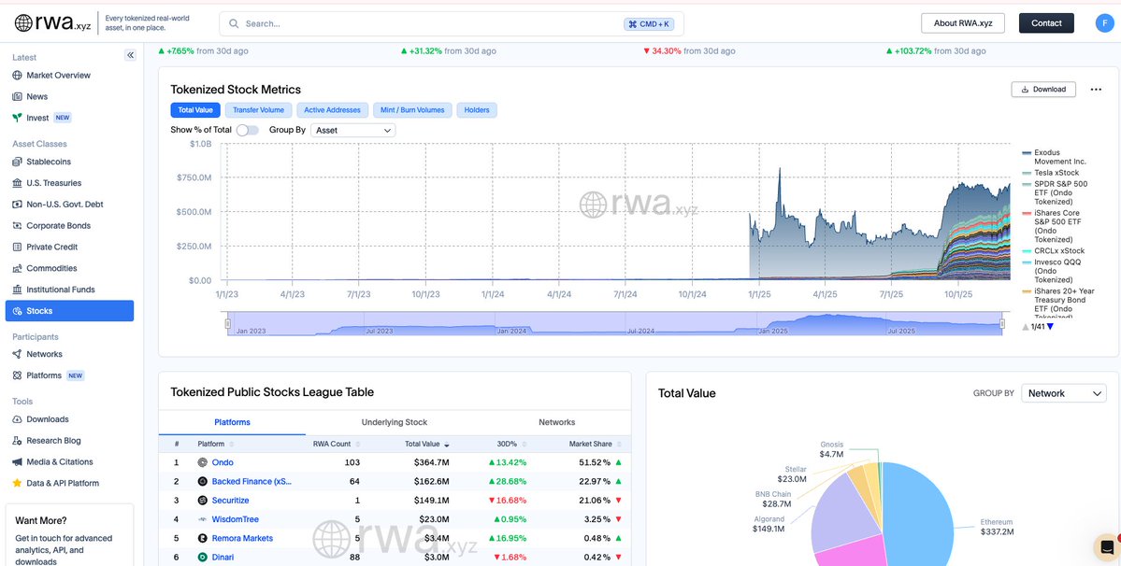The image size is (1121, 566).
Task: Select the Total Value metric tab
Action: click(x=195, y=110)
